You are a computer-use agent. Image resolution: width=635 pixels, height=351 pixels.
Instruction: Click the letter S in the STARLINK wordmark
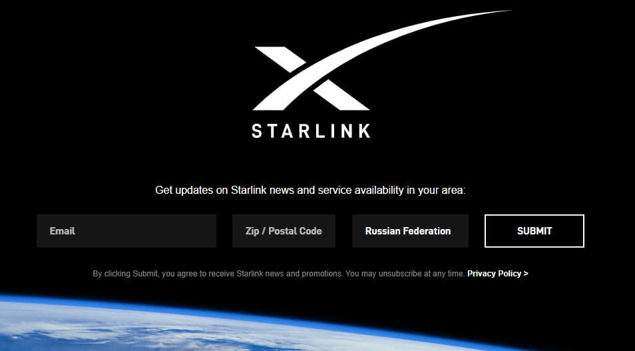257,131
